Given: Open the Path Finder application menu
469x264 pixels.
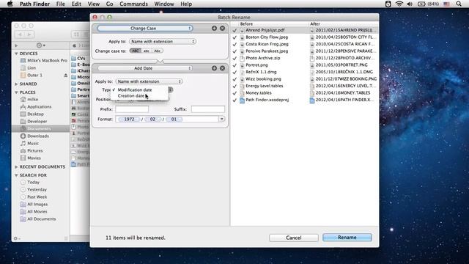Looking at the screenshot, I should coord(34,4).
